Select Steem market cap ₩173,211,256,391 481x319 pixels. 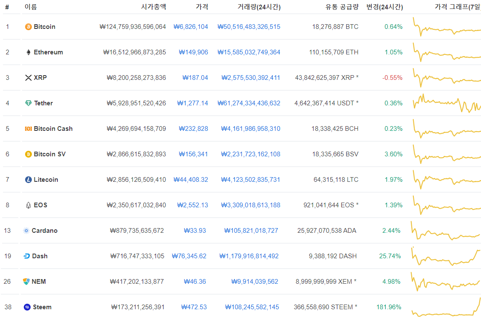pos(138,307)
